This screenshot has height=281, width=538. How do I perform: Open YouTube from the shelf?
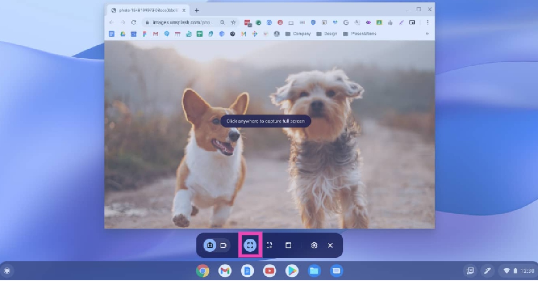coord(269,271)
